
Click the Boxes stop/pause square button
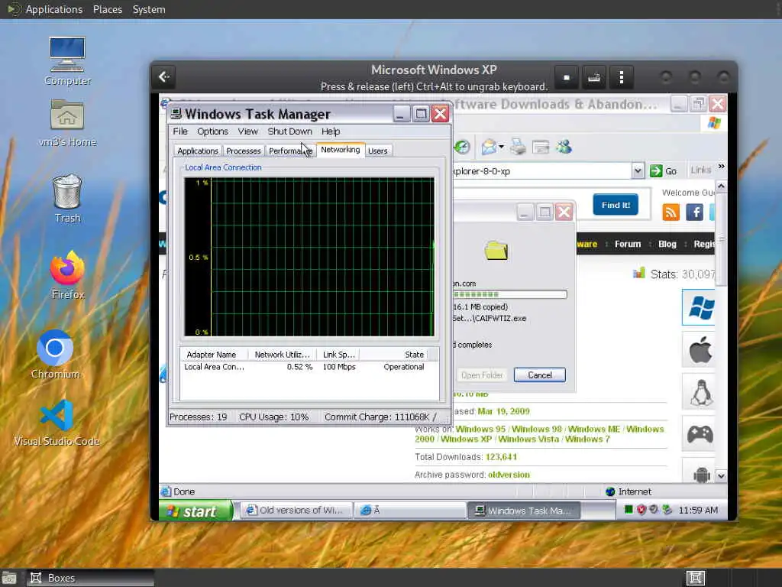[x=567, y=77]
